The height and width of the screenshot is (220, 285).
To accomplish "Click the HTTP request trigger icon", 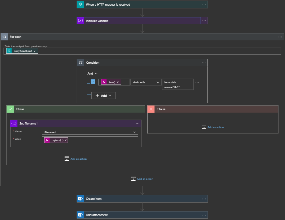I will pyautogui.click(x=81, y=5).
